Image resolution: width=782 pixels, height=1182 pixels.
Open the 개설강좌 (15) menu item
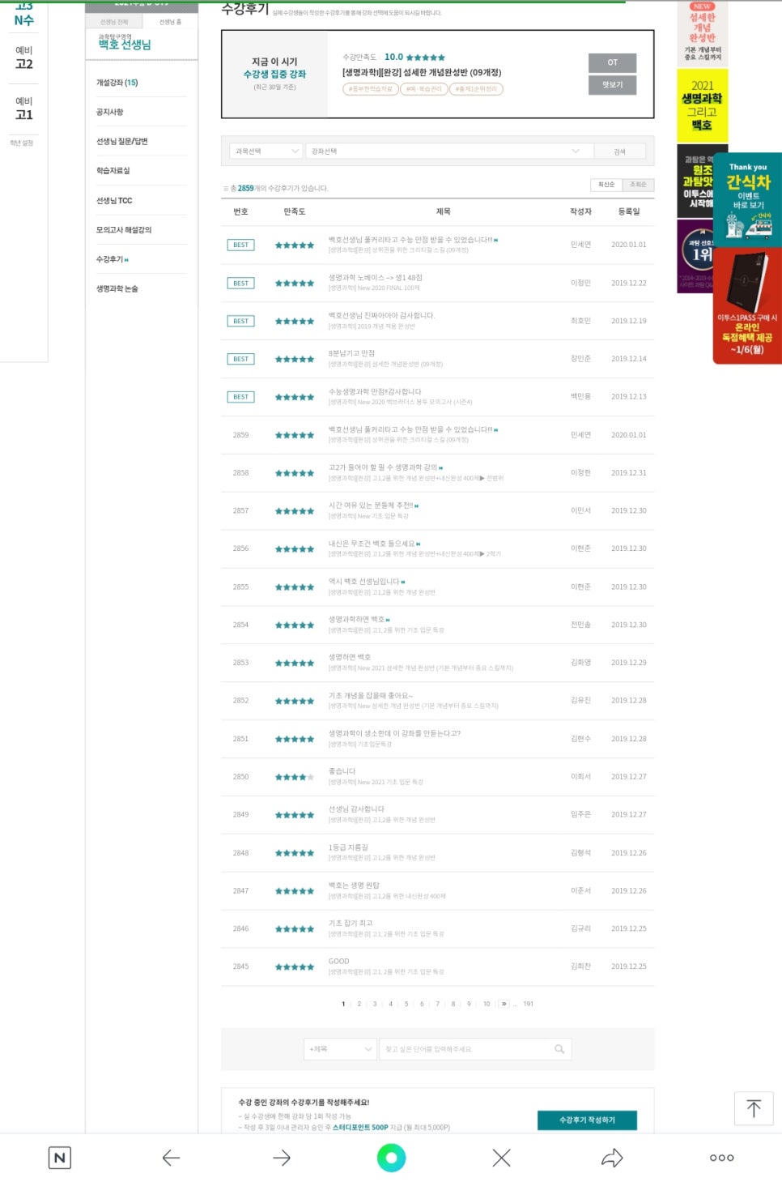click(x=117, y=83)
